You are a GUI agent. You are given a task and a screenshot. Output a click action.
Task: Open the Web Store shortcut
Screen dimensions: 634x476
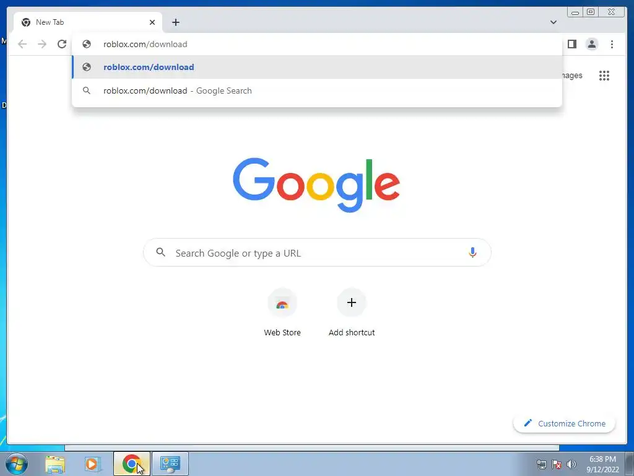282,312
